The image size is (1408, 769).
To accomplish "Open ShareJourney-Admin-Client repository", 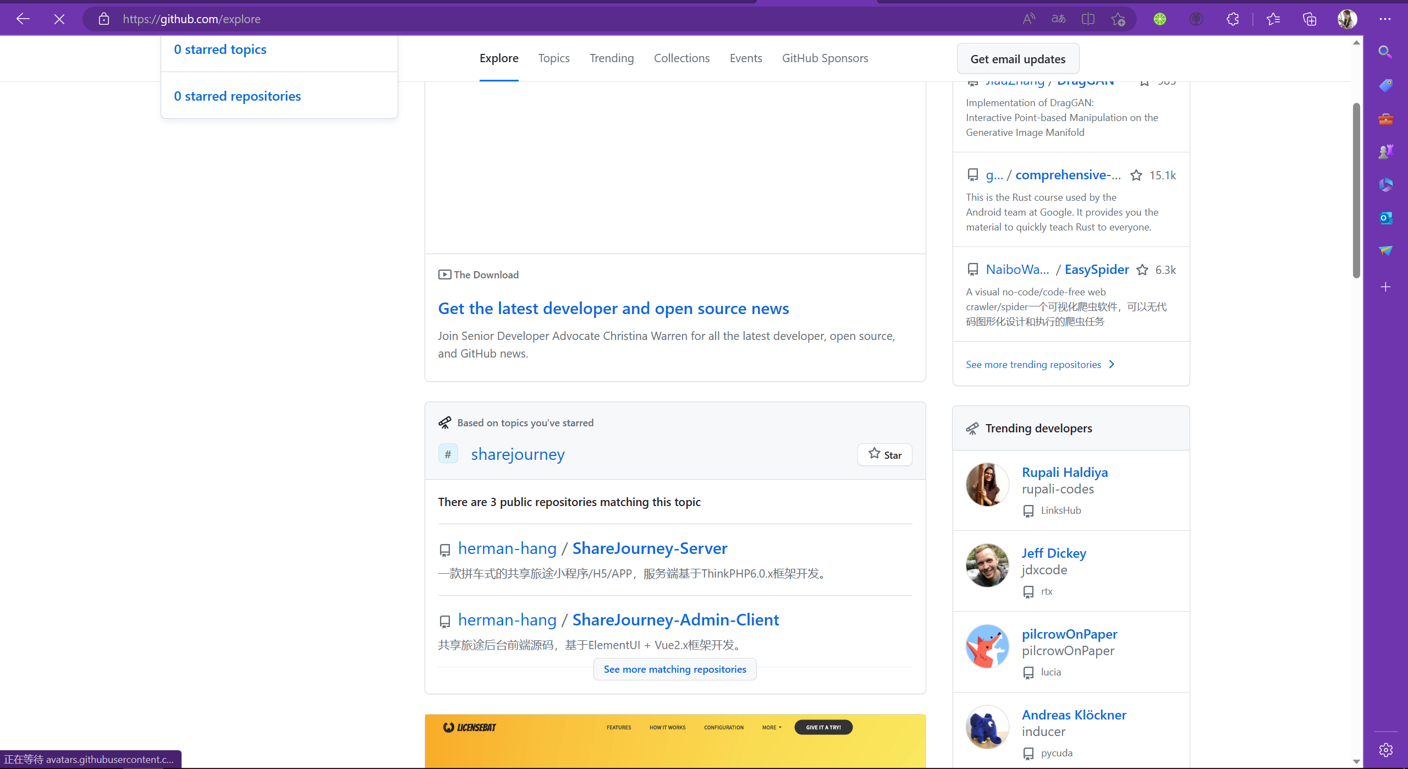I will (675, 620).
